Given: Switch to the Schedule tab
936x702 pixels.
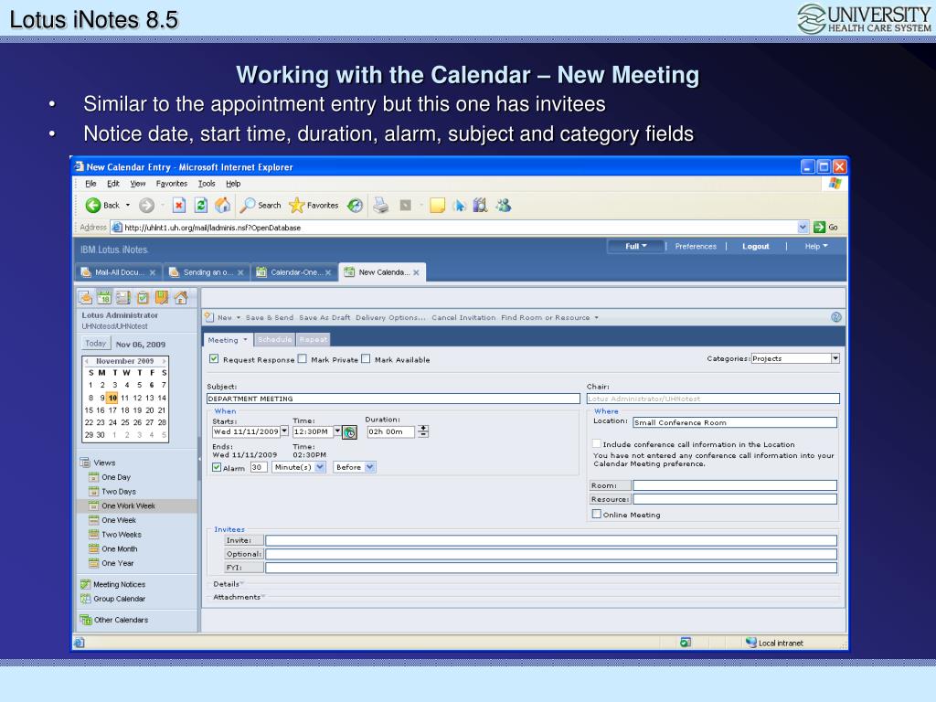Looking at the screenshot, I should click(274, 340).
